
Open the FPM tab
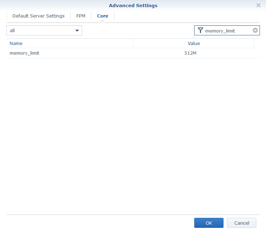(81, 16)
